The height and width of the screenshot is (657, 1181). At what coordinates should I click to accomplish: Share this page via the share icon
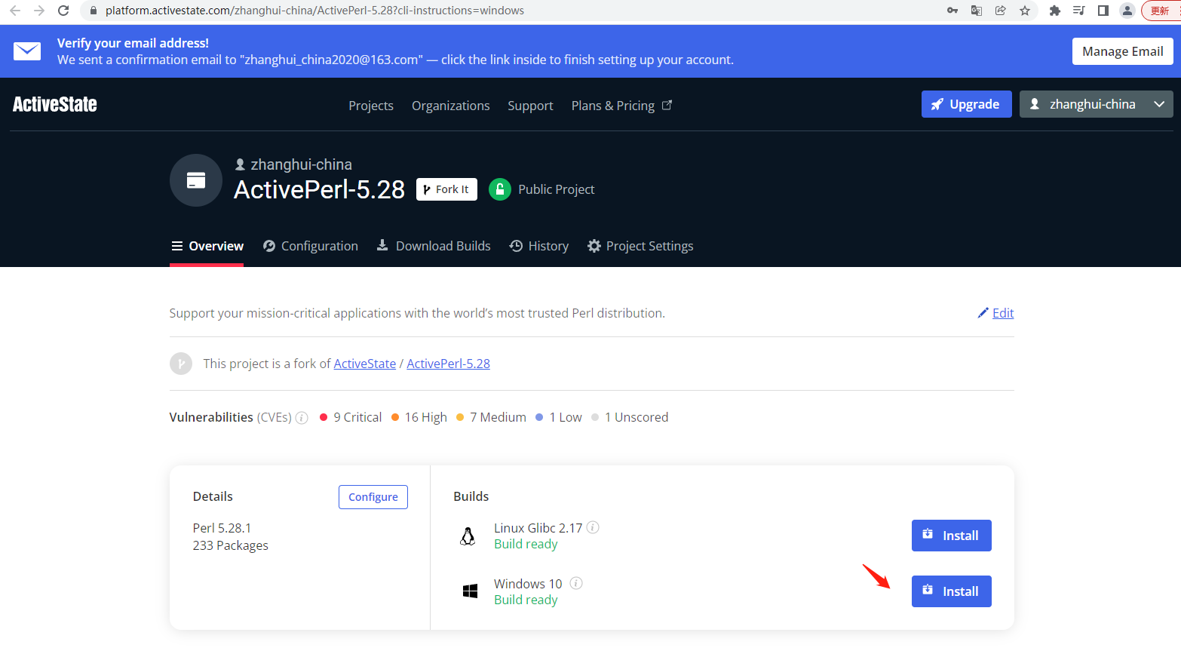click(1001, 11)
